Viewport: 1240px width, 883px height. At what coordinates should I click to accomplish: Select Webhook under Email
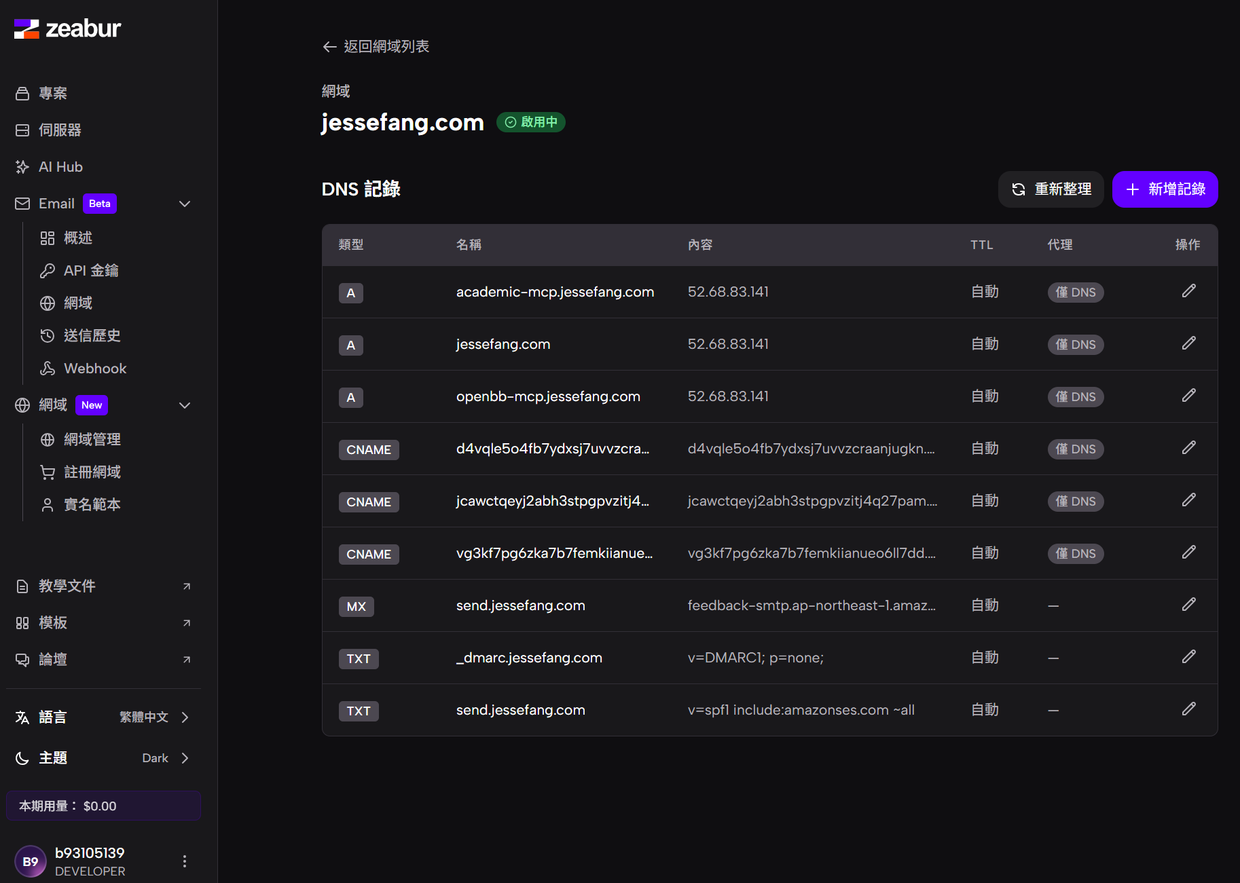click(x=95, y=369)
